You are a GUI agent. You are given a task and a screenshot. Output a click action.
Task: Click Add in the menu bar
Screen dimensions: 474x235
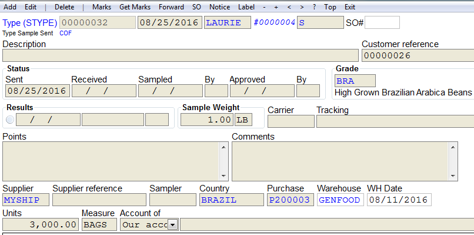tap(9, 7)
